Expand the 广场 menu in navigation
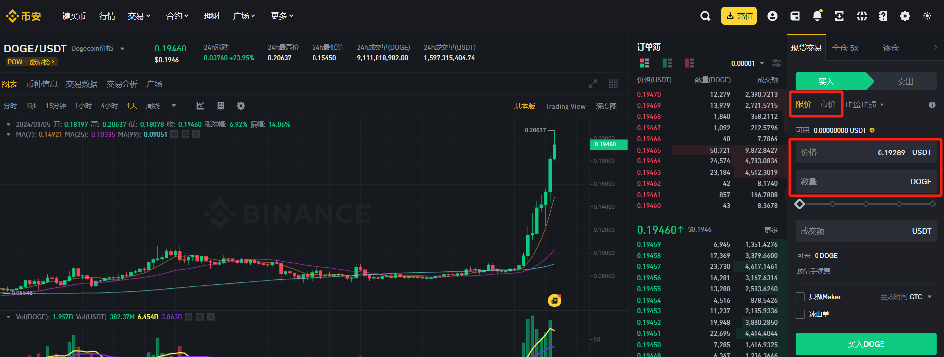 (244, 16)
